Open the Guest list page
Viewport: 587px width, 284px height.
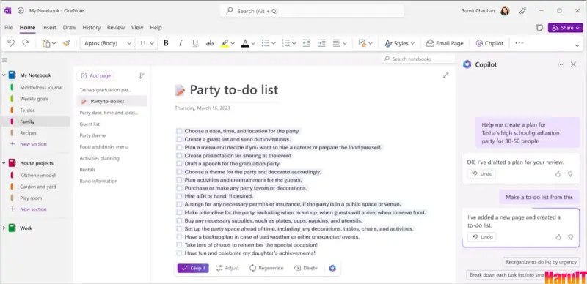pos(90,124)
